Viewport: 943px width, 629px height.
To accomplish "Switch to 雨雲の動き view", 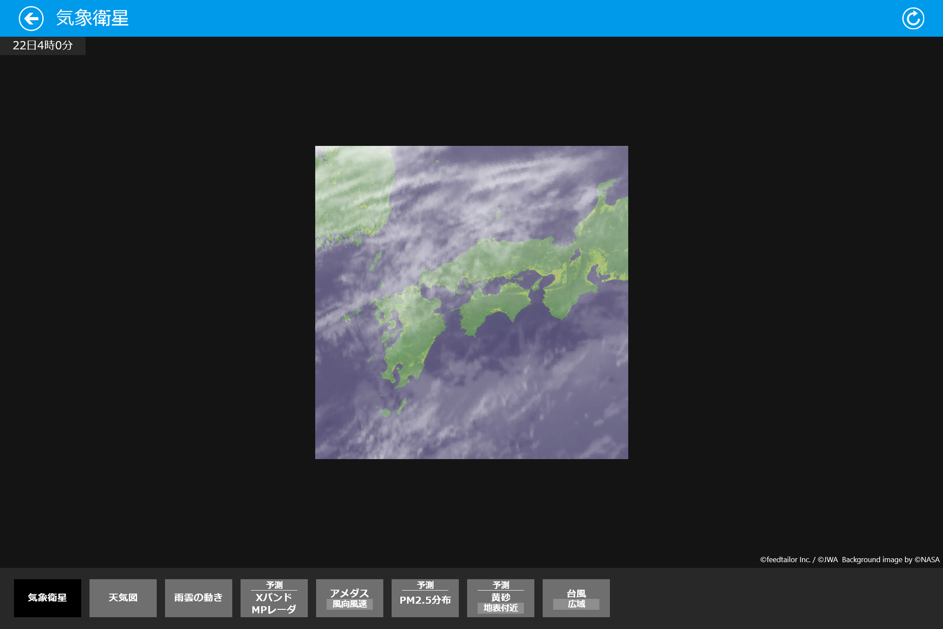I will [199, 598].
